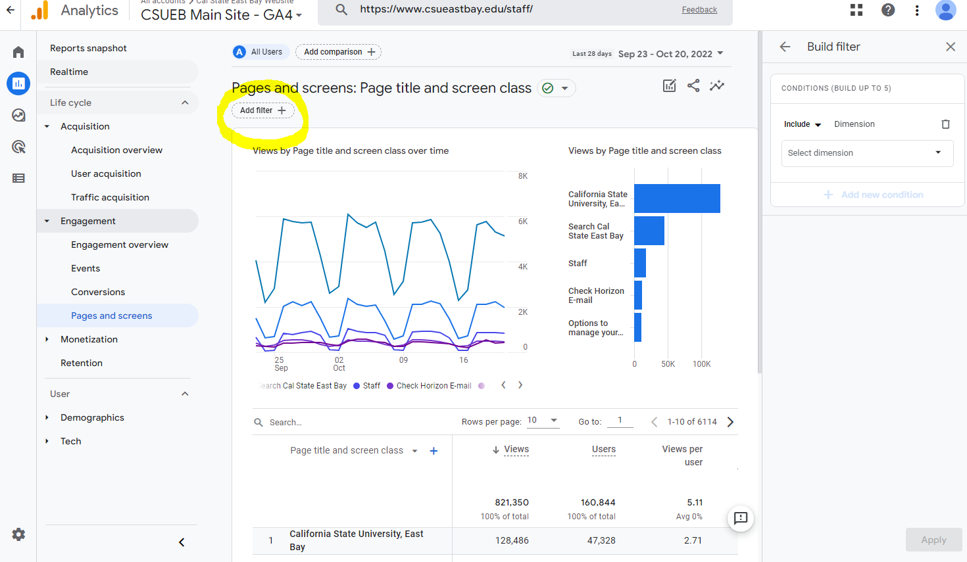Toggle the Staff legend series
The height and width of the screenshot is (562, 967).
coord(366,386)
